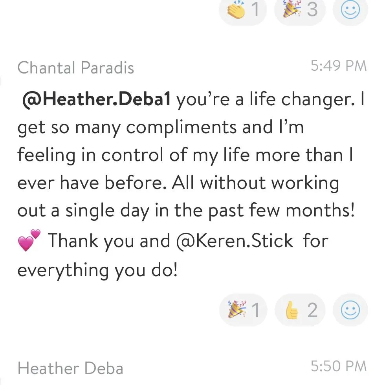Image resolution: width=385 pixels, height=385 pixels.
Task: Click the thumbs up emoji icon
Action: click(292, 310)
